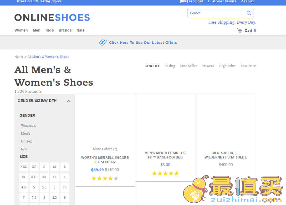Viewport: 286px width, 205px height.
Task: Select size 8.5
Action: point(54,197)
